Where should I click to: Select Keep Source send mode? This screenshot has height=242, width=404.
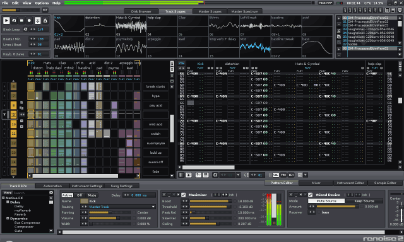(x=364, y=201)
